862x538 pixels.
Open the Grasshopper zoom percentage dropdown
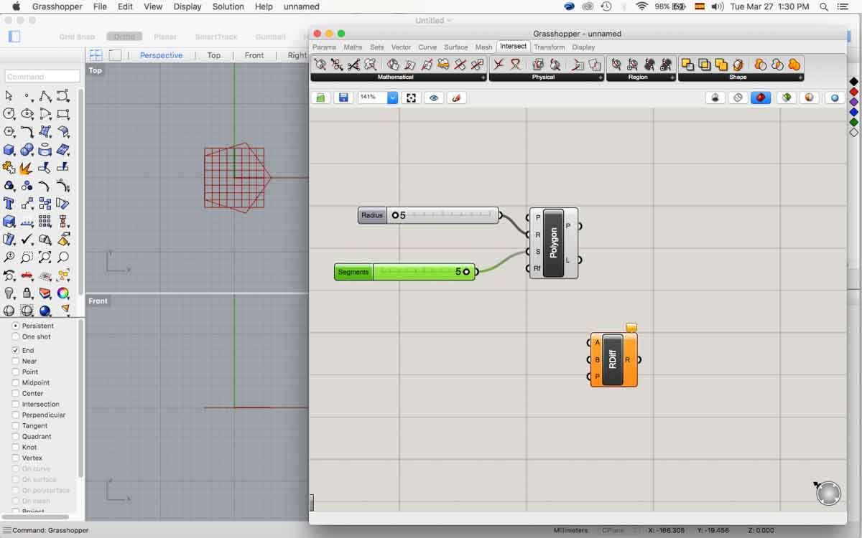[392, 98]
